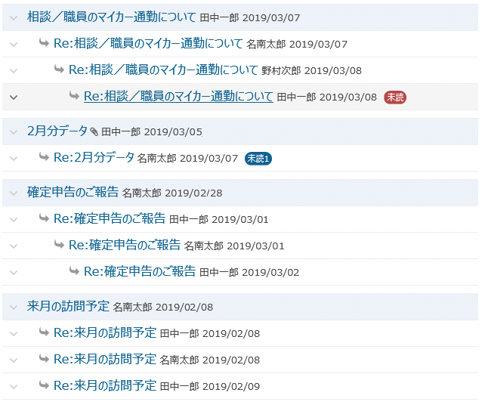Open Re:来月の訪問予定 dated 2019/02/09

tap(105, 386)
